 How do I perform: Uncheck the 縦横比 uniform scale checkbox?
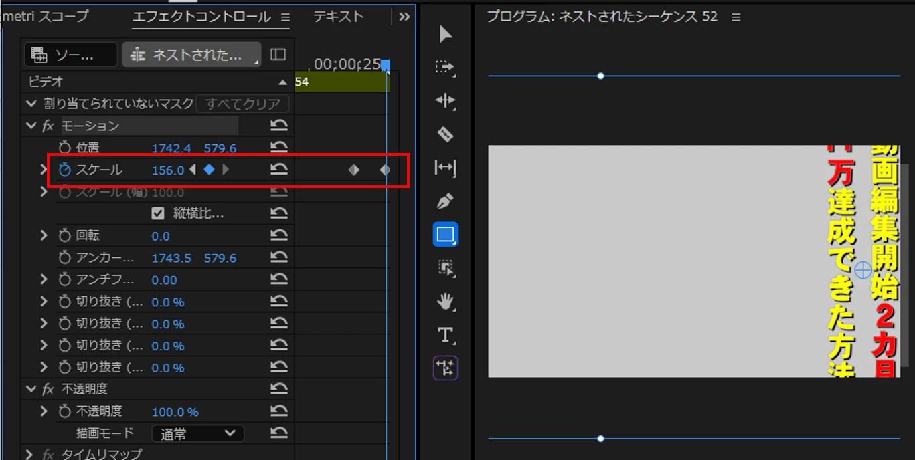pyautogui.click(x=158, y=214)
